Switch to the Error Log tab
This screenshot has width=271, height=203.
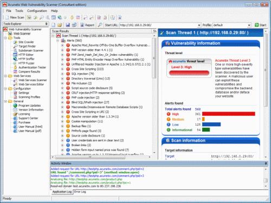point(80,192)
